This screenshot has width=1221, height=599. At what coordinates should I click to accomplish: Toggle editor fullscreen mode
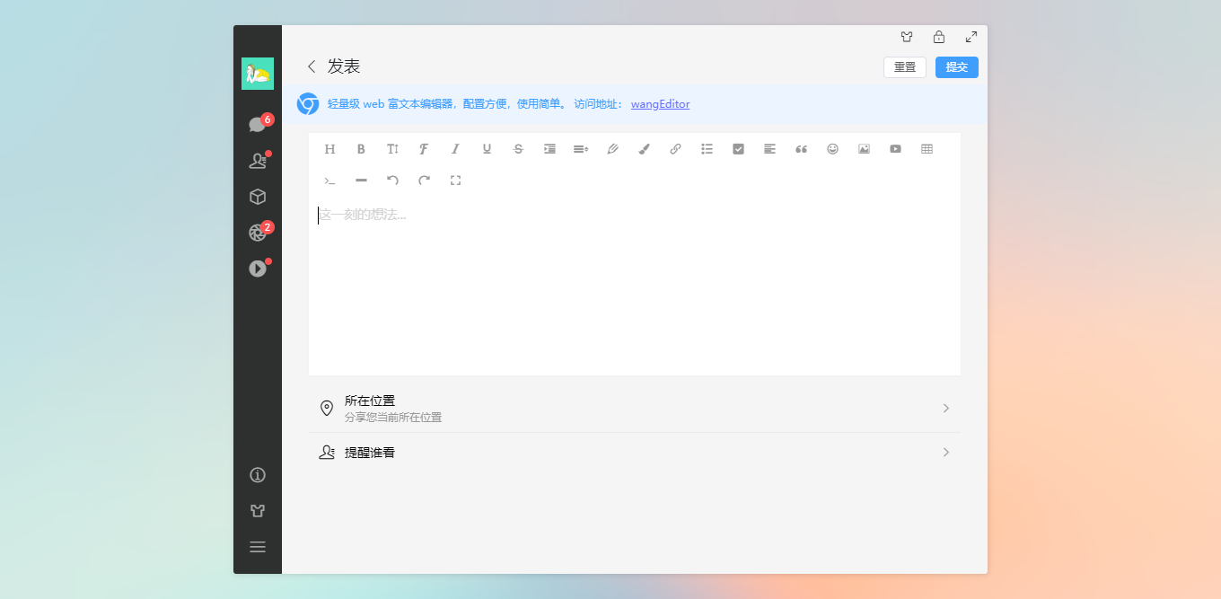coord(455,180)
